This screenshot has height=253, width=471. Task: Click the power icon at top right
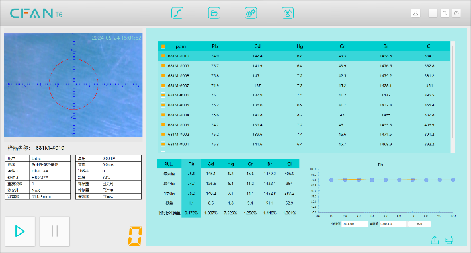click(x=456, y=13)
